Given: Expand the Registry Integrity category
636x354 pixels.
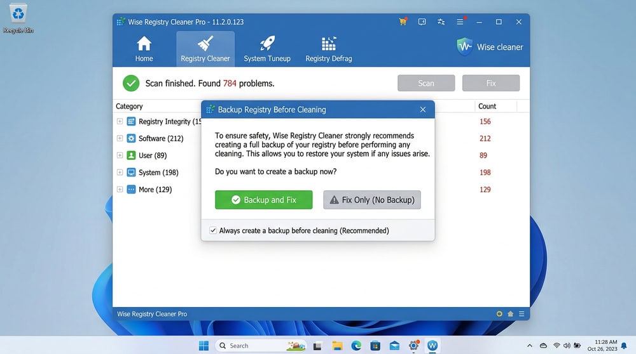Looking at the screenshot, I should [x=120, y=121].
